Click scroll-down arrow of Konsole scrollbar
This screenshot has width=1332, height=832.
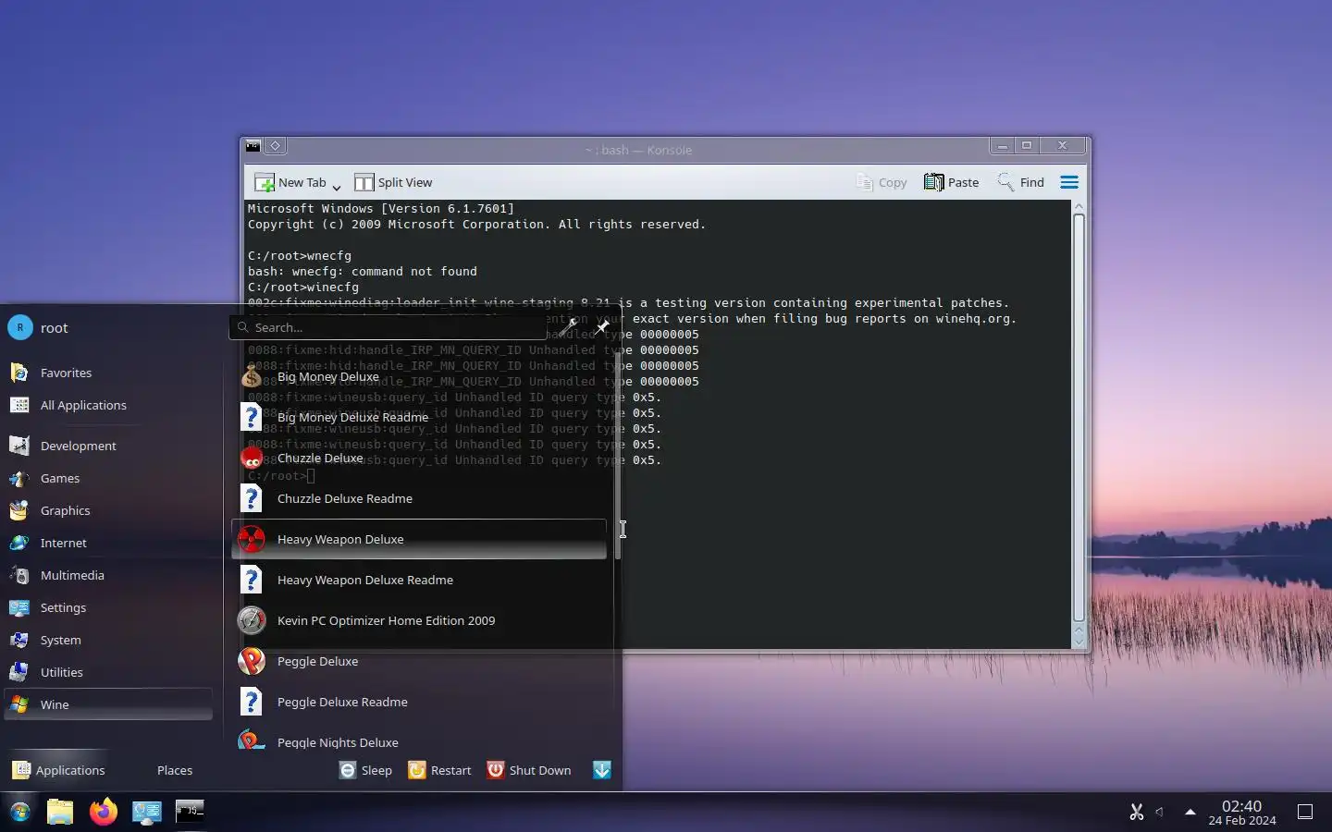pyautogui.click(x=1079, y=641)
